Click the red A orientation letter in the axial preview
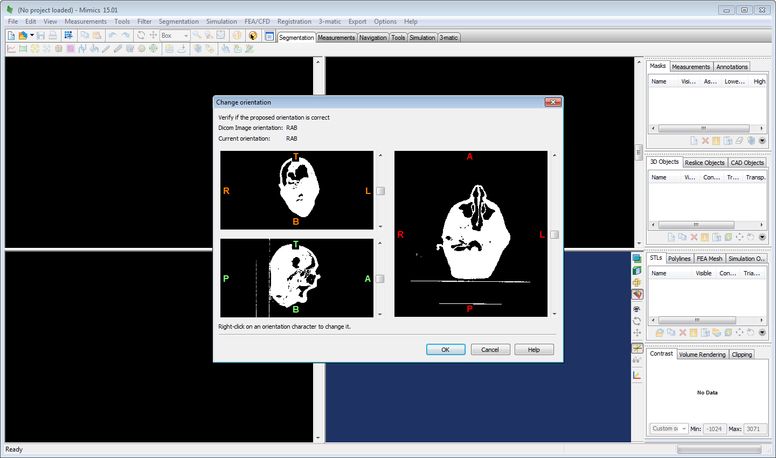Image resolution: width=776 pixels, height=458 pixels. tap(469, 156)
